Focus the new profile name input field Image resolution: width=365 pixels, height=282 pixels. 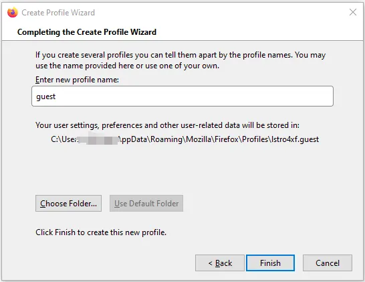pos(182,96)
